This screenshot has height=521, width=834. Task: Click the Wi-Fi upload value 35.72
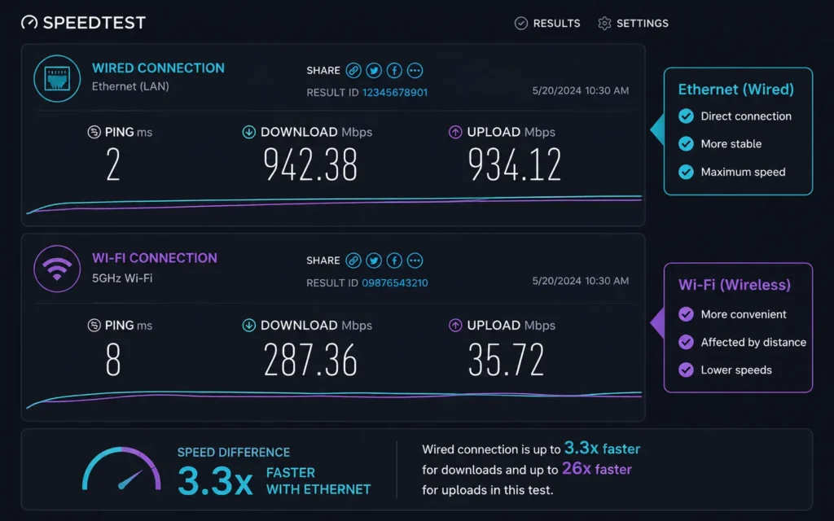[507, 360]
